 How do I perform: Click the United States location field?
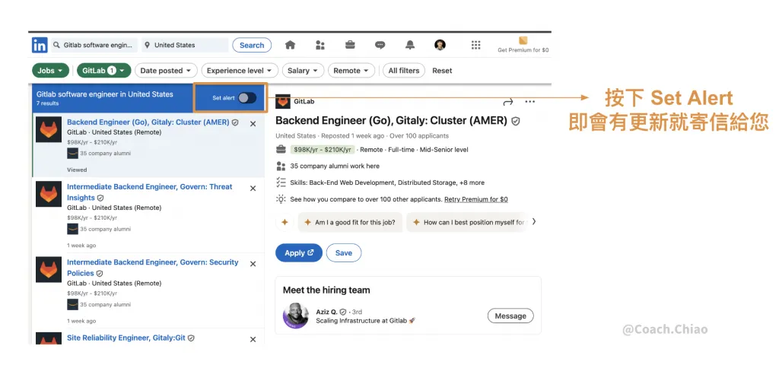(185, 46)
